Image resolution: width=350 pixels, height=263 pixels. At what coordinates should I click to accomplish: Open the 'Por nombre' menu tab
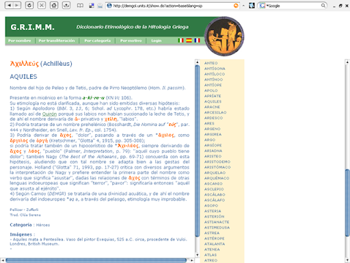(20, 40)
